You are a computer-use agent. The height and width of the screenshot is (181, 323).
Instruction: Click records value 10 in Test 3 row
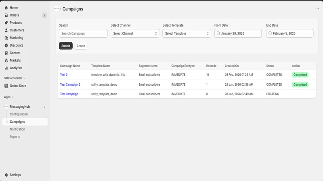pos(208,75)
